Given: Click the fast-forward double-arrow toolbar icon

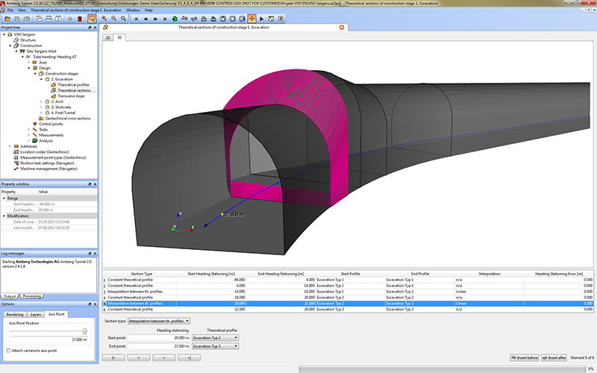Looking at the screenshot, I should point(155,19).
